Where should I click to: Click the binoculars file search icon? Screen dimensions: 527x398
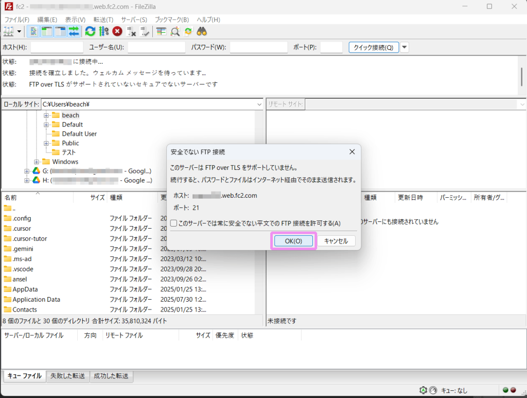click(x=202, y=31)
